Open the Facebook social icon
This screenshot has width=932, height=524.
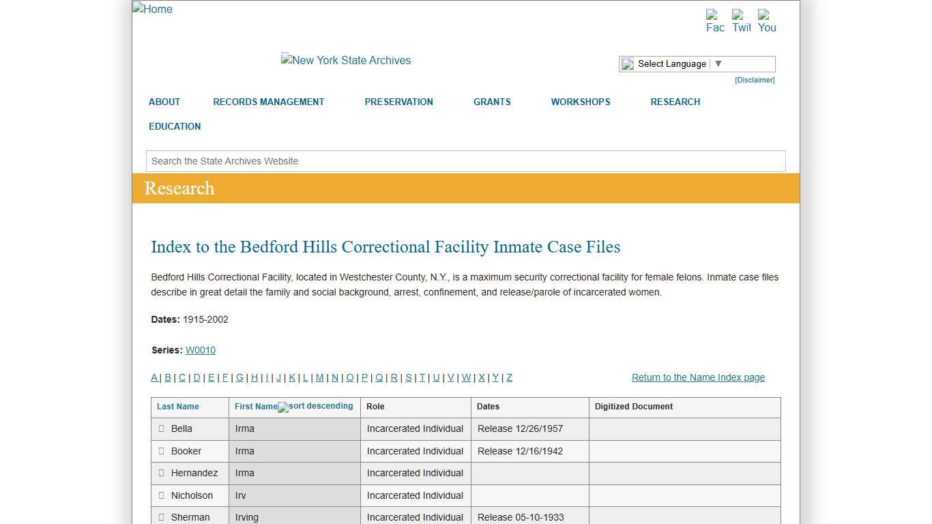[714, 20]
